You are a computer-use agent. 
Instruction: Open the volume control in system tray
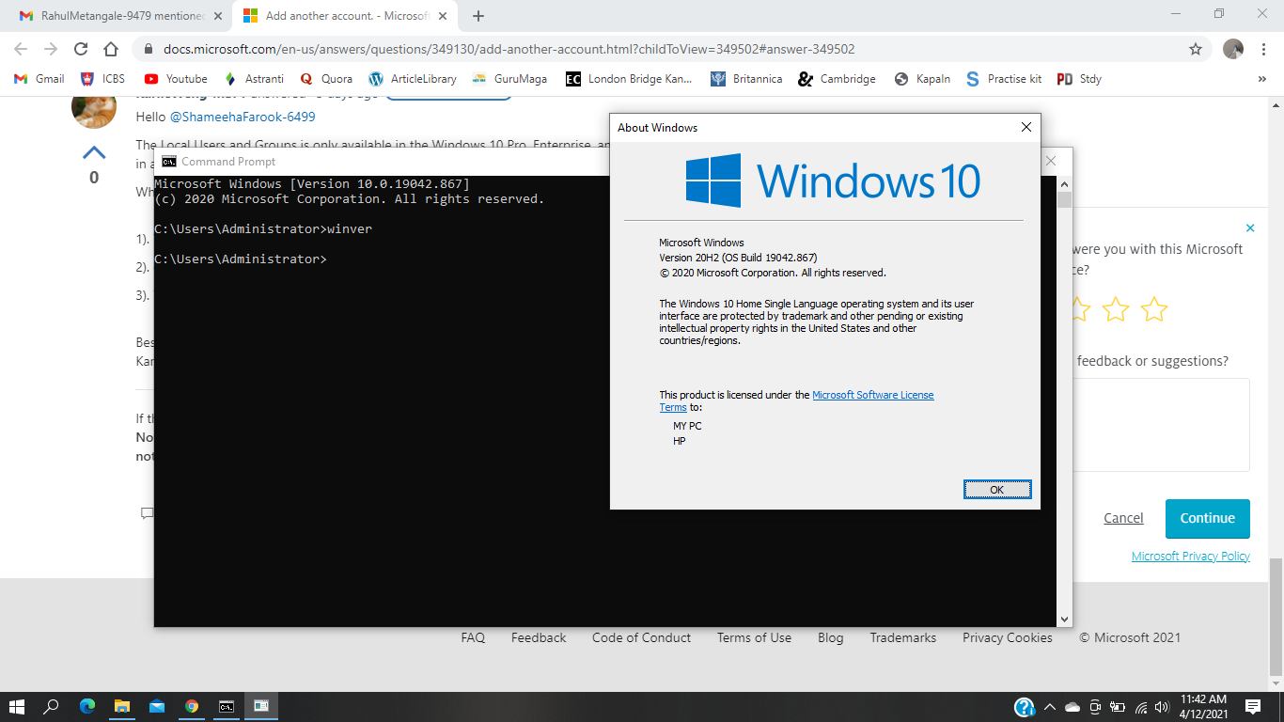(1163, 707)
